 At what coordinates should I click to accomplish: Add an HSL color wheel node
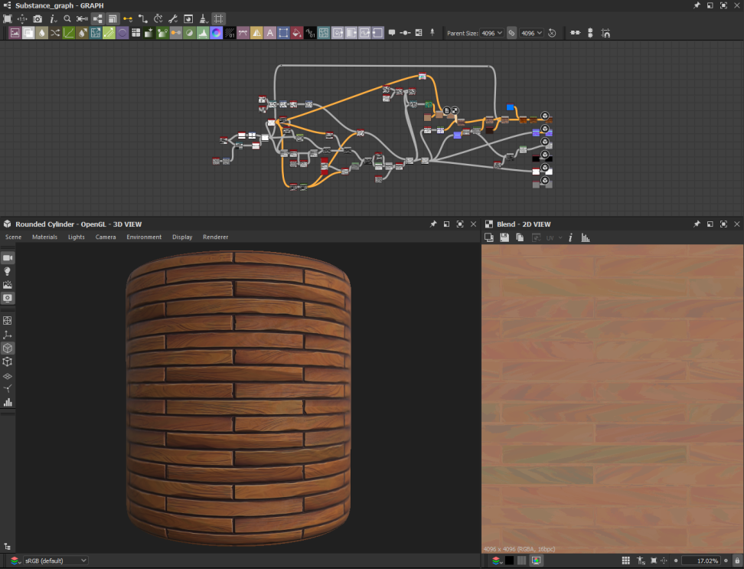tap(217, 33)
